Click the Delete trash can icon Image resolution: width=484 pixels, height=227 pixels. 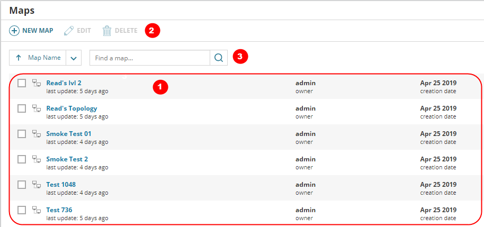pos(107,31)
